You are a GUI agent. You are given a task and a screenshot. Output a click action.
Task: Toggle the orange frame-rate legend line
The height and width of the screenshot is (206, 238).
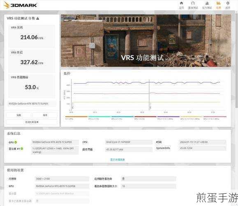[x=76, y=117]
